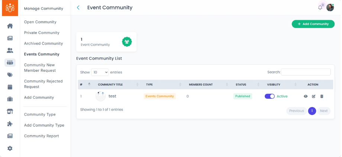The width and height of the screenshot is (342, 157).
Task: Edit the test community entry
Action: point(314,96)
